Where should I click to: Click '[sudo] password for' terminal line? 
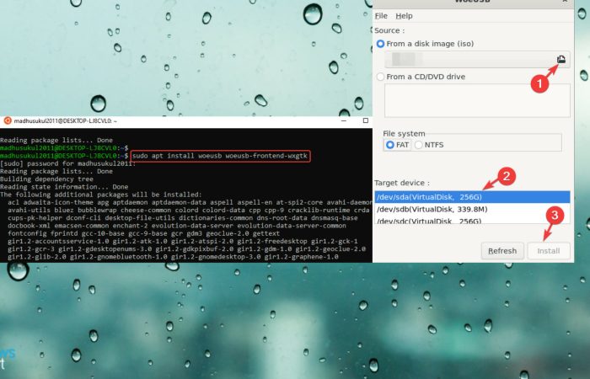(x=67, y=163)
